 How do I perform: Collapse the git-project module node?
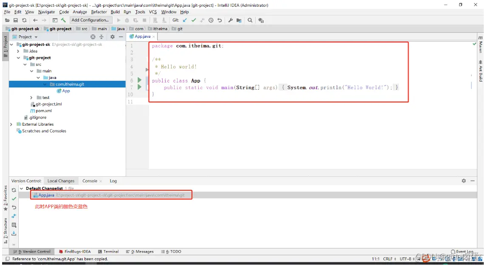pos(18,58)
